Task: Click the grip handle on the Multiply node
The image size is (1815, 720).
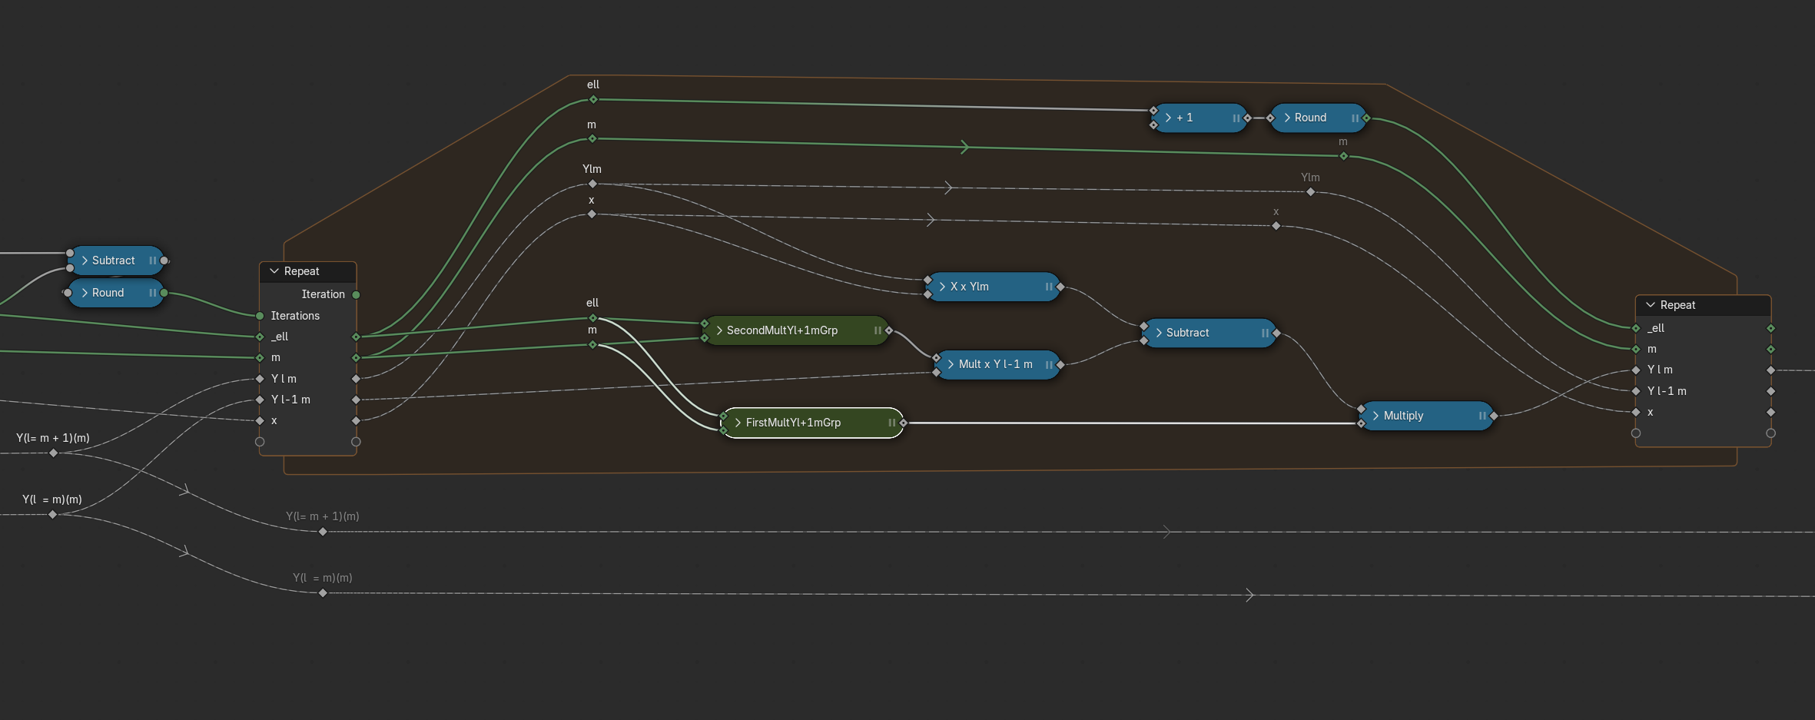Action: point(1482,416)
